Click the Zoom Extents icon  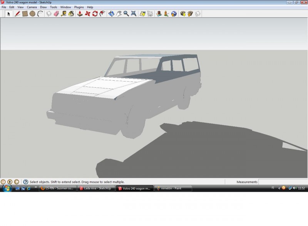[x=134, y=14]
